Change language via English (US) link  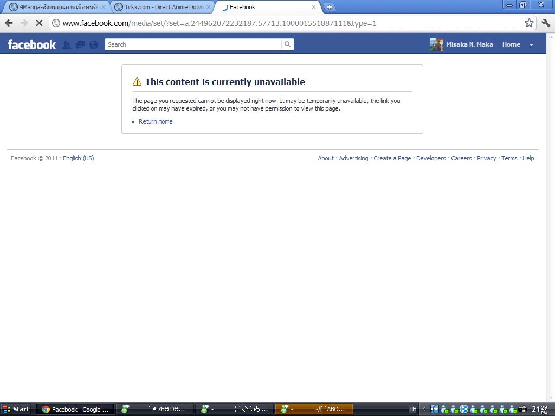[78, 158]
